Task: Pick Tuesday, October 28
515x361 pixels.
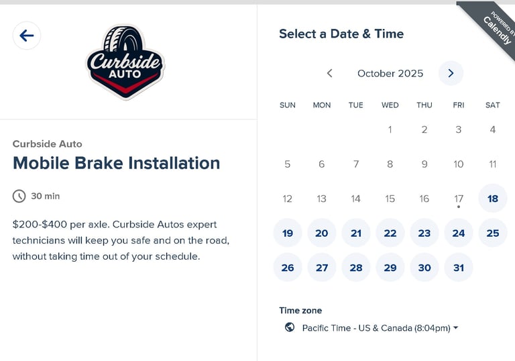Action: (x=356, y=267)
